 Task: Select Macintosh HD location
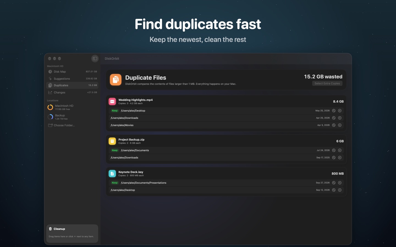point(72,107)
